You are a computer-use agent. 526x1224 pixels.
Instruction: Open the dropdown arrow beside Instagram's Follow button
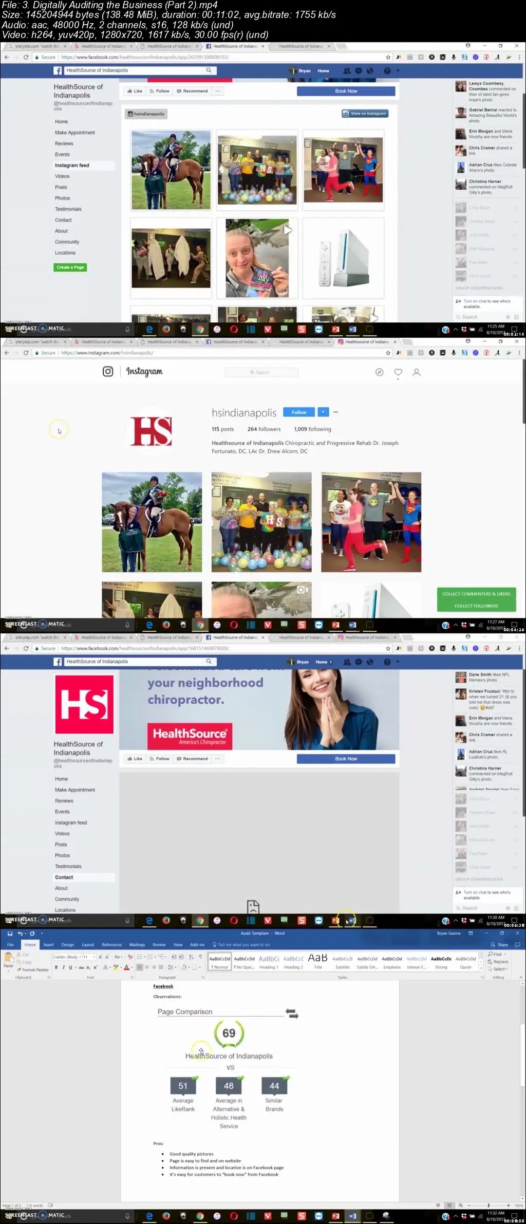pos(323,412)
